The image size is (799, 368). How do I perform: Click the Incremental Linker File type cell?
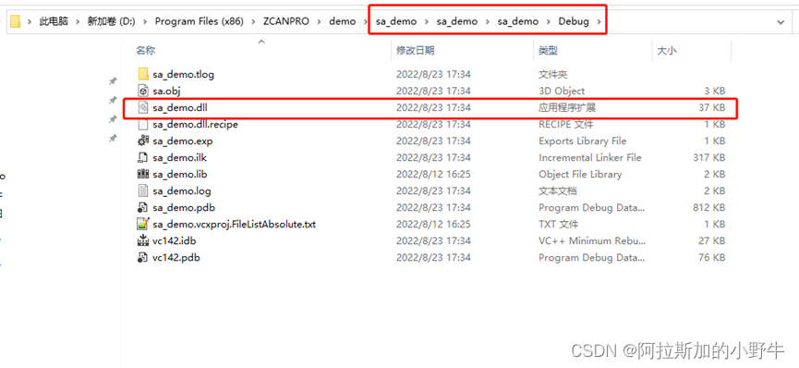pos(590,158)
